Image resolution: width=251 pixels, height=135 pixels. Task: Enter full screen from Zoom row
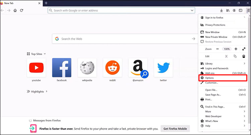[244, 49]
